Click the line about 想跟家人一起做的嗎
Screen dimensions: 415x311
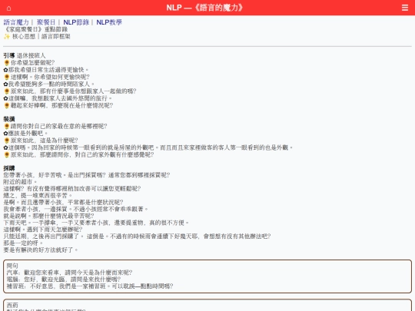pyautogui.click(x=73, y=91)
